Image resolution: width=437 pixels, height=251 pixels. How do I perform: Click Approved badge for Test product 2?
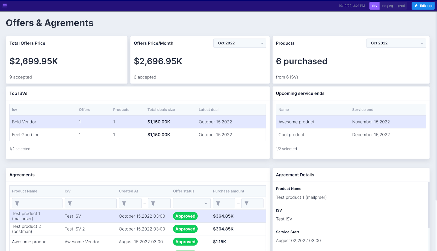185,229
